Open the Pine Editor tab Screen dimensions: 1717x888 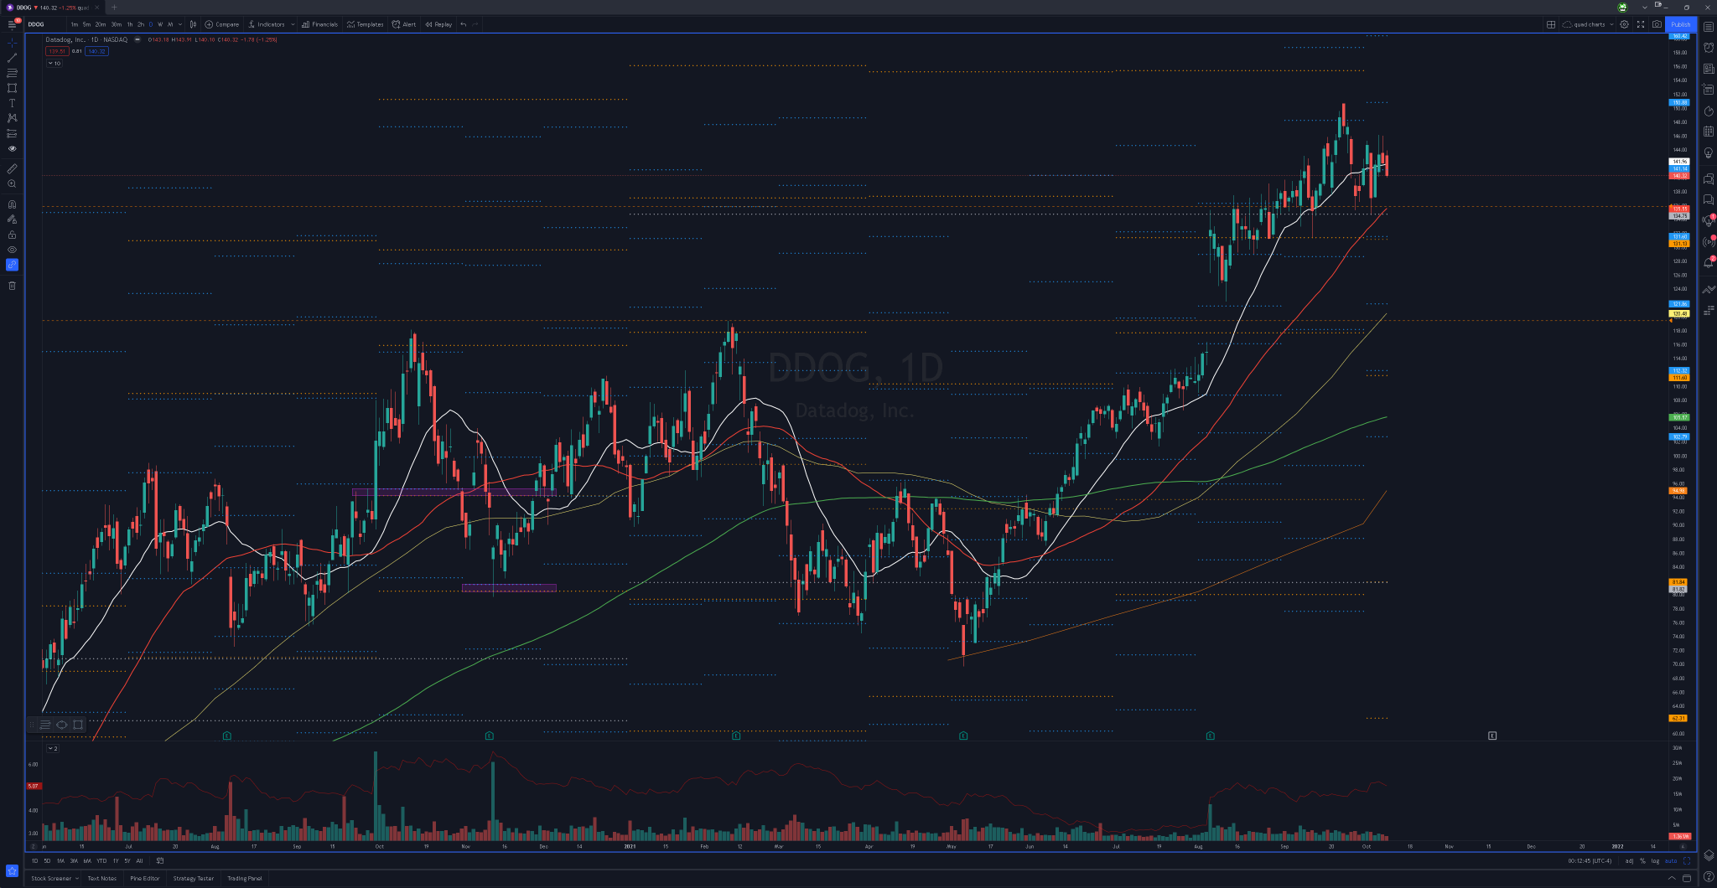pyautogui.click(x=145, y=878)
